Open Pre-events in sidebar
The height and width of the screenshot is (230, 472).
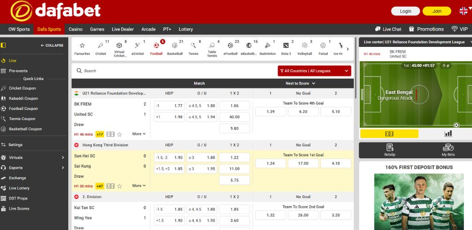click(x=18, y=71)
